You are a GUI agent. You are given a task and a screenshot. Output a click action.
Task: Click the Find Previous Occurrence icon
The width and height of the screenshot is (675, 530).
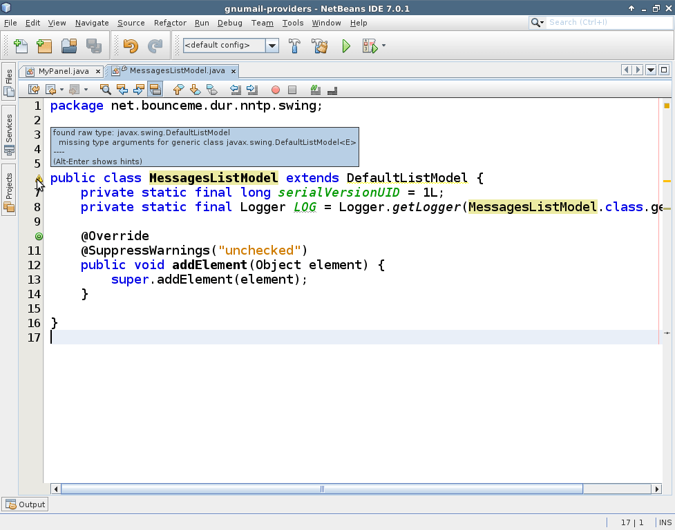coord(122,90)
